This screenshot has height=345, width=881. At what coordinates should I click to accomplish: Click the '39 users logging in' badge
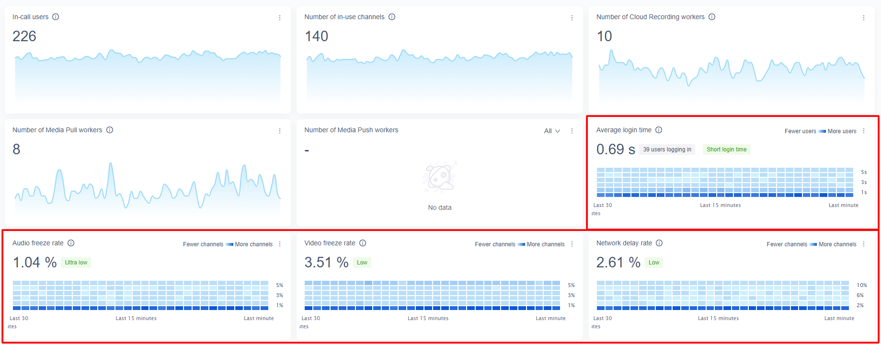(667, 149)
